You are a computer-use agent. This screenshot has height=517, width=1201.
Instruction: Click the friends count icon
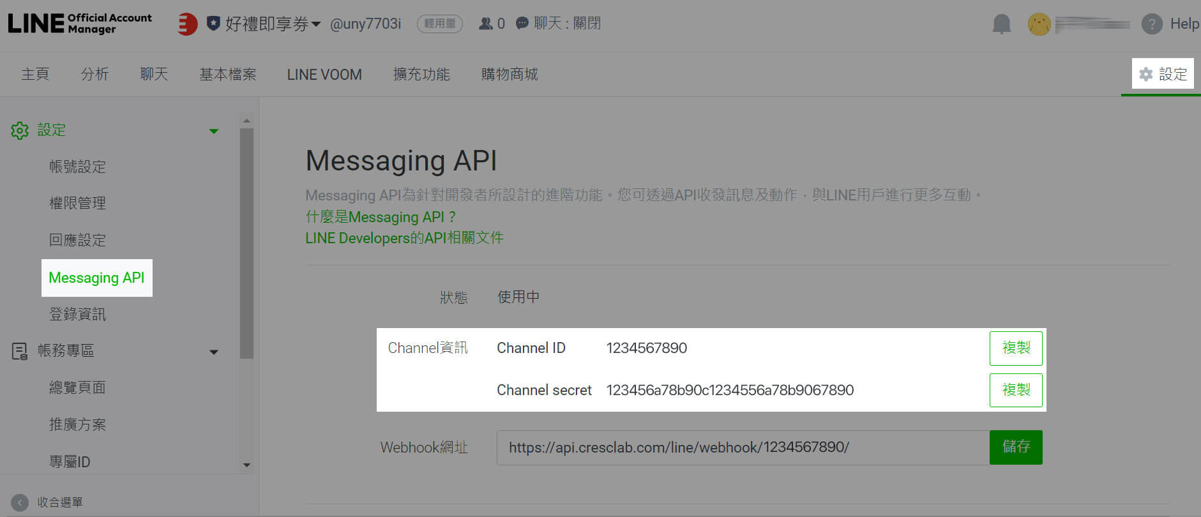tap(486, 24)
